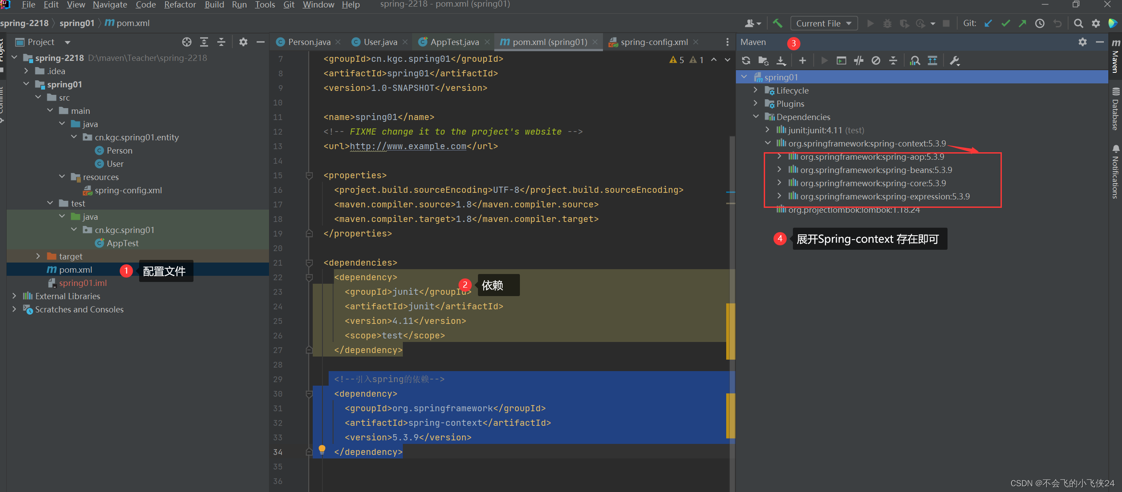This screenshot has height=492, width=1122.
Task: Collapse All in Project panel
Action: (221, 42)
